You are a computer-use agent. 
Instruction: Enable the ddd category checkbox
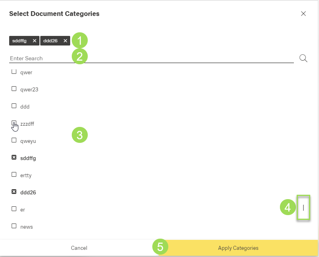(14, 106)
